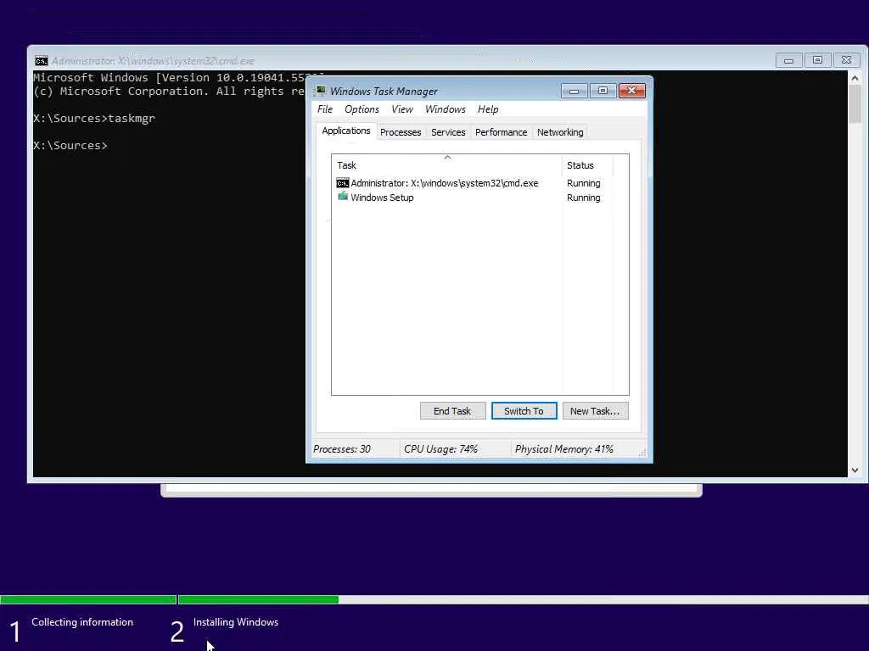Open the File menu in Task Manager
Screen dimensions: 869x651
point(325,109)
